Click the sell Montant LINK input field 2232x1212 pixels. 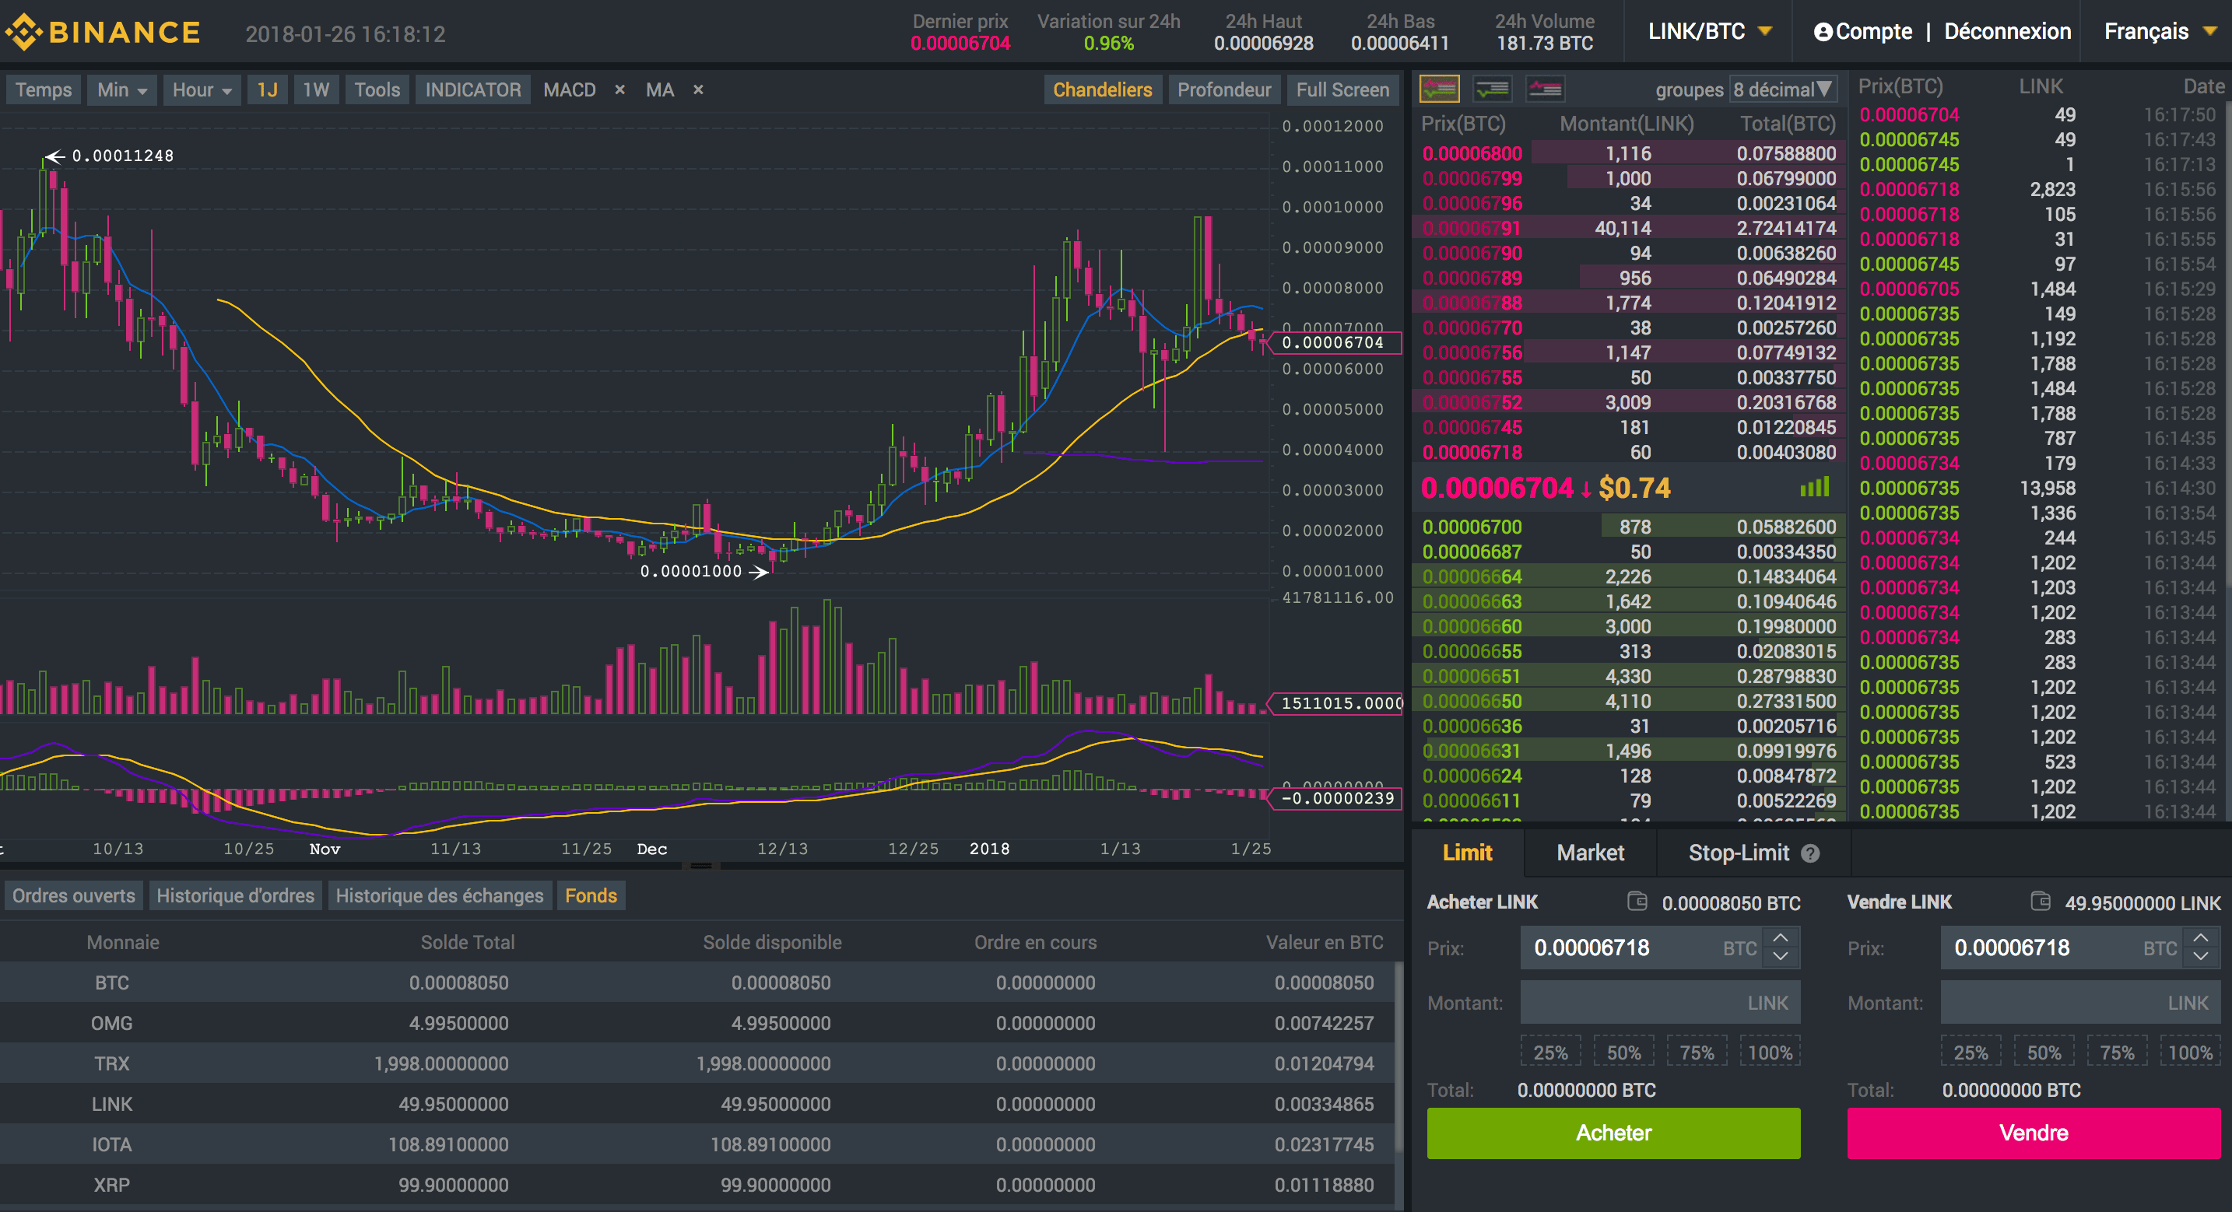coord(2080,1002)
